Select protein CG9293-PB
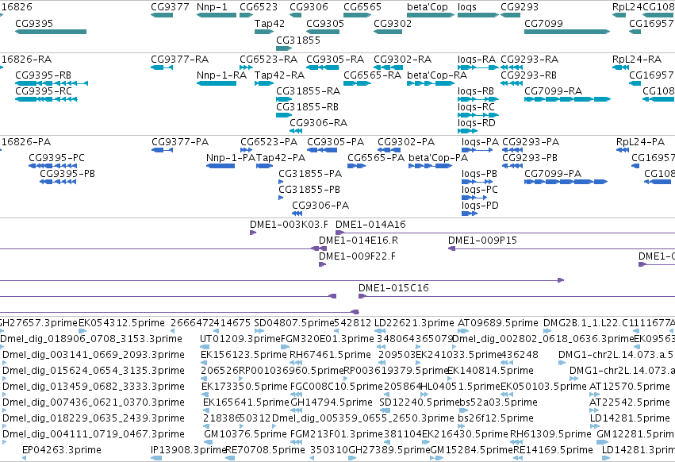The image size is (675, 462). pos(512,166)
